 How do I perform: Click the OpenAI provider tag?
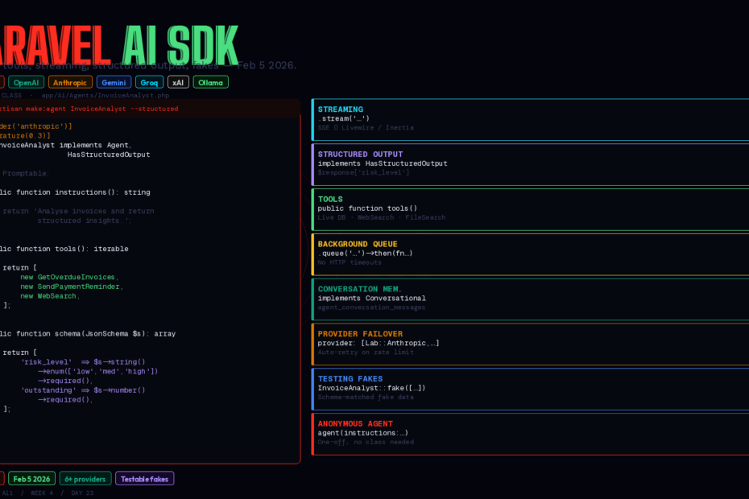[26, 82]
